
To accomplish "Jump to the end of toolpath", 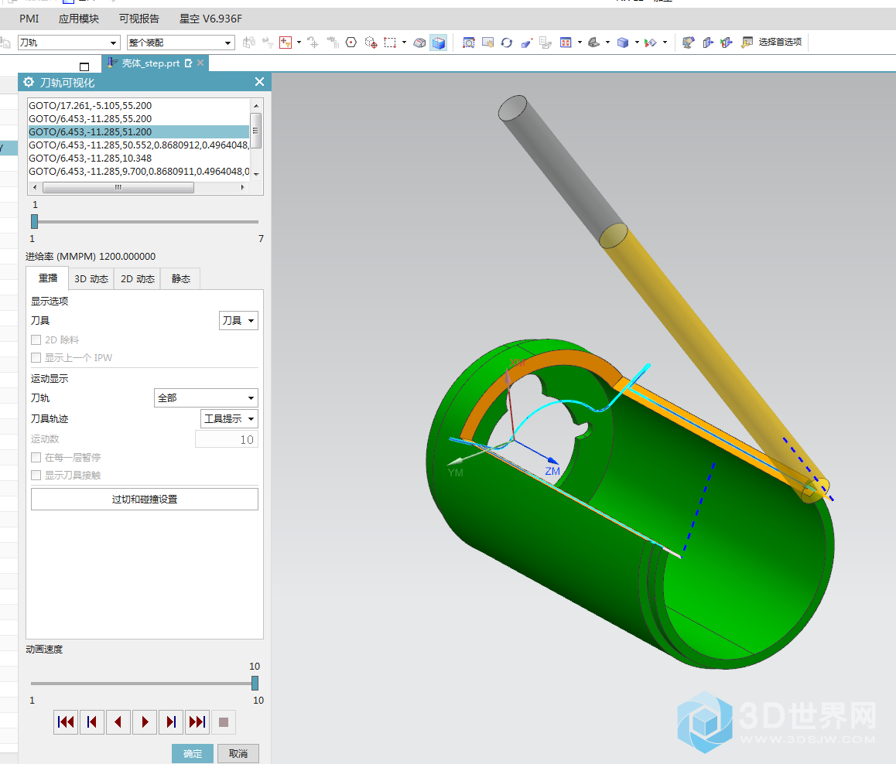I will pos(197,721).
